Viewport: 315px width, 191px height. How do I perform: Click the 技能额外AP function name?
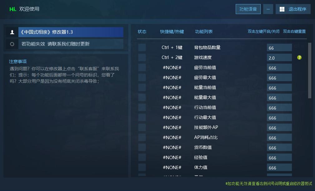pyautogui.click(x=206, y=127)
